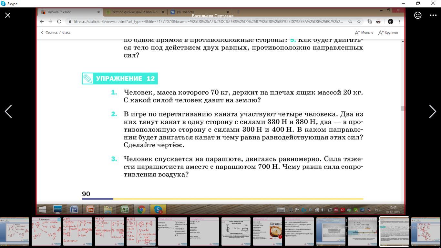Viewport: 441px width, 248px height.
Task: Click the reader page vertical scrollbar thumb
Action: click(403, 108)
